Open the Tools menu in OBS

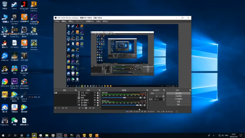click(98, 21)
